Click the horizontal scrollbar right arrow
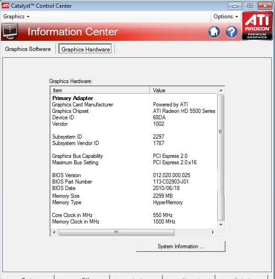 213,232
